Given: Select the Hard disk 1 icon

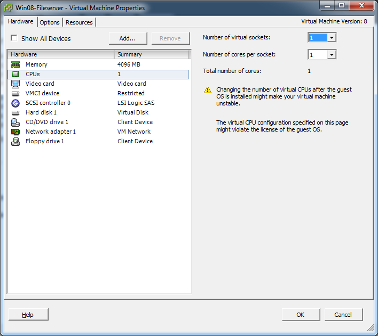Looking at the screenshot, I should [x=15, y=112].
